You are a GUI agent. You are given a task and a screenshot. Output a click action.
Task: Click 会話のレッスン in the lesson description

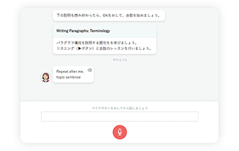(112, 49)
